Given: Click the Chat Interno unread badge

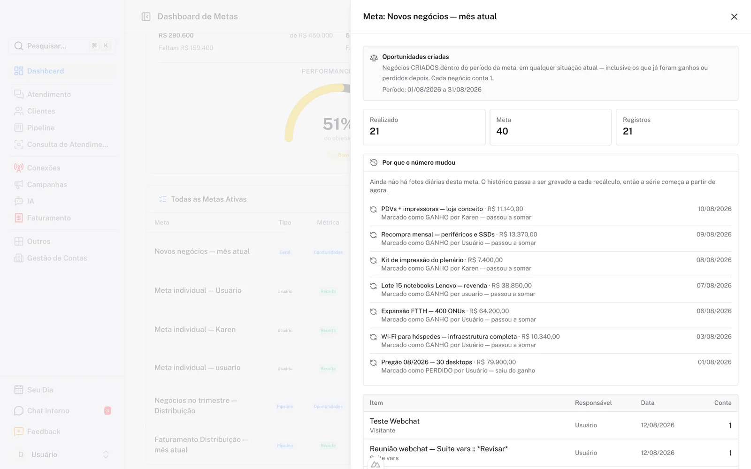Looking at the screenshot, I should 107,411.
